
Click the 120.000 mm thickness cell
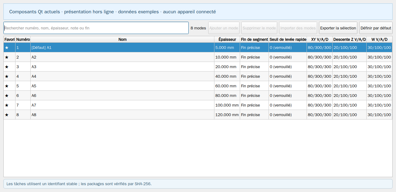[227, 115]
